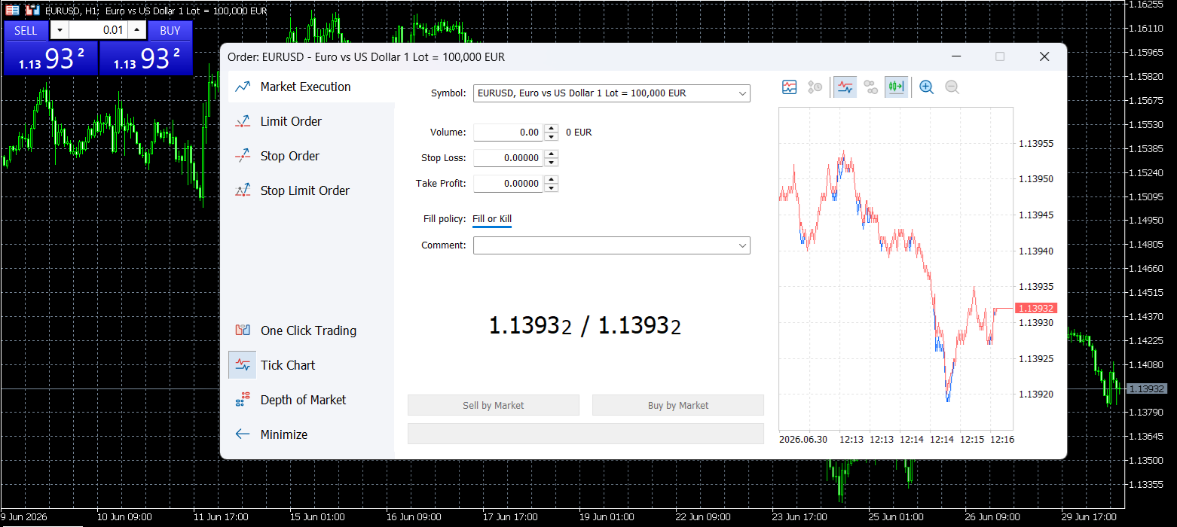Decrease Volume with the down arrow
The height and width of the screenshot is (527, 1177).
coord(552,136)
